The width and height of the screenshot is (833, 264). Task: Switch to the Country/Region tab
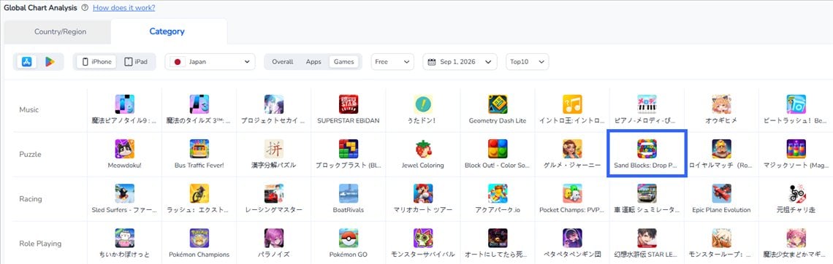click(x=60, y=32)
